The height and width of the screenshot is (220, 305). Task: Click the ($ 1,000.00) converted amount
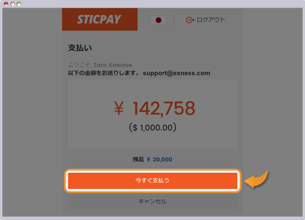(x=153, y=128)
